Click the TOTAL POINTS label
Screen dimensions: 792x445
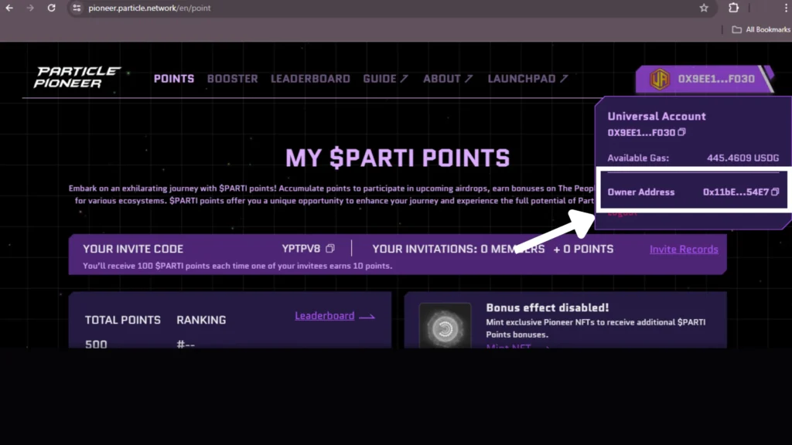pos(123,320)
